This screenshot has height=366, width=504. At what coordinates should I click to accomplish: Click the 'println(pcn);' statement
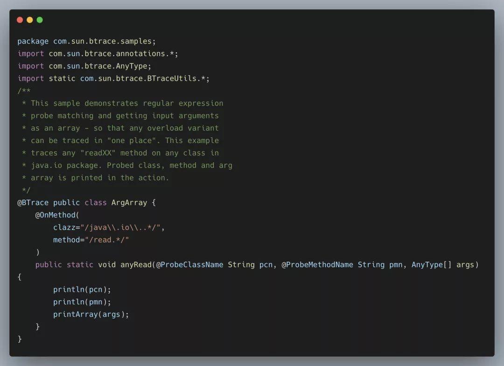coord(82,290)
